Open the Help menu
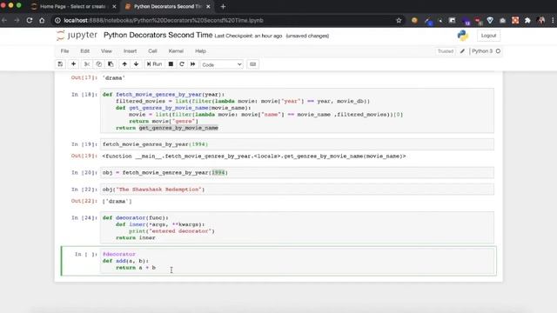 click(200, 51)
